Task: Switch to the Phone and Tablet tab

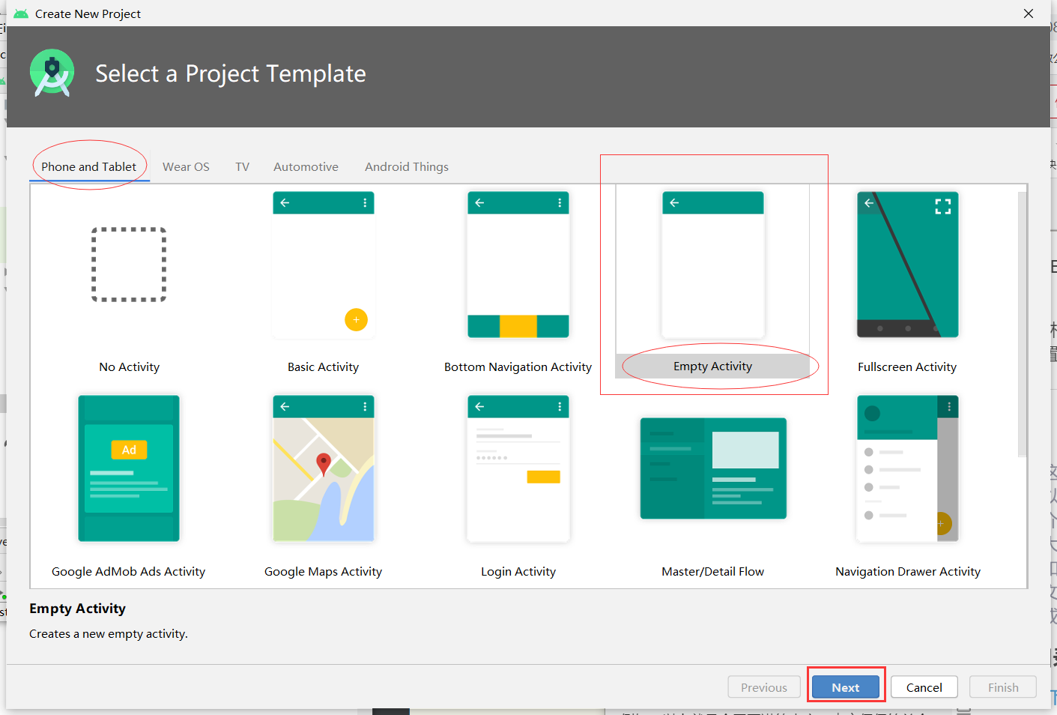Action: [x=89, y=166]
